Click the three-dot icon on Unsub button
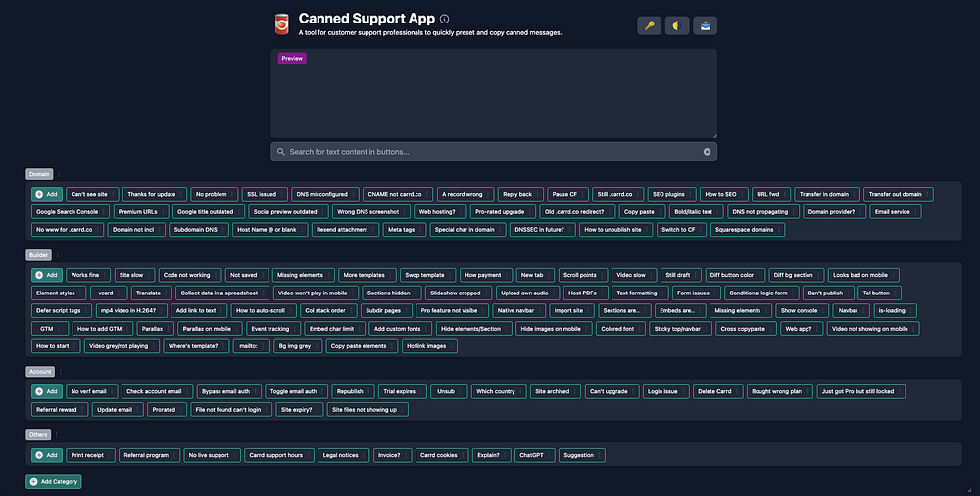Image resolution: width=980 pixels, height=496 pixels. 462,391
